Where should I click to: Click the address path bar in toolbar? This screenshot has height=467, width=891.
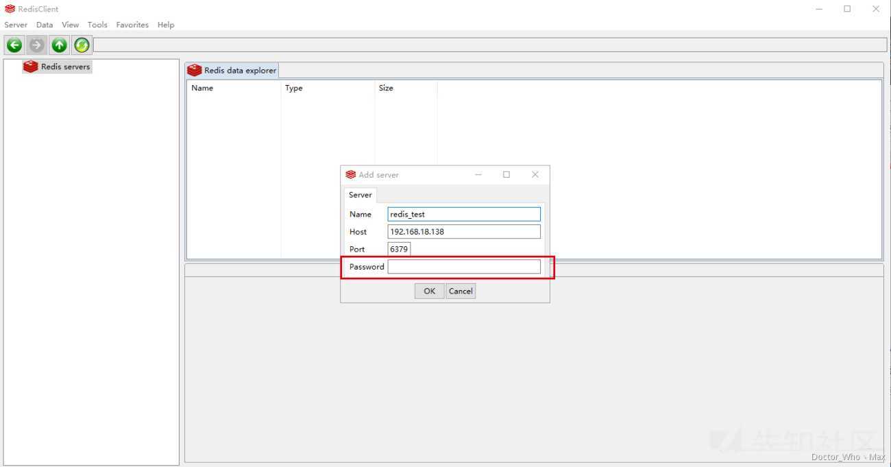pos(490,45)
